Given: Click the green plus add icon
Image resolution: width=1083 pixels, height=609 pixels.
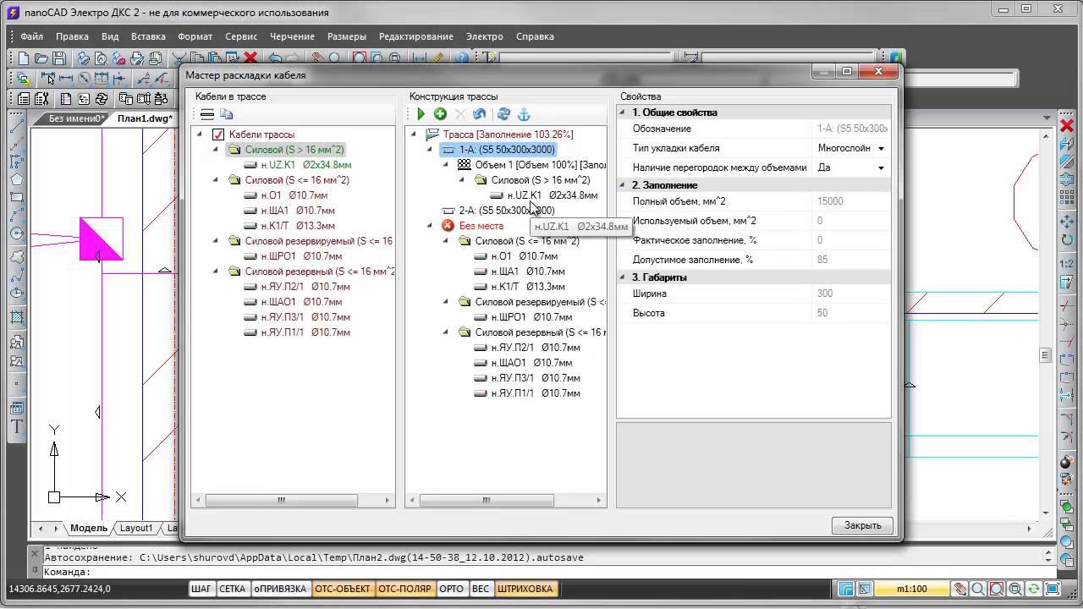Looking at the screenshot, I should [440, 114].
